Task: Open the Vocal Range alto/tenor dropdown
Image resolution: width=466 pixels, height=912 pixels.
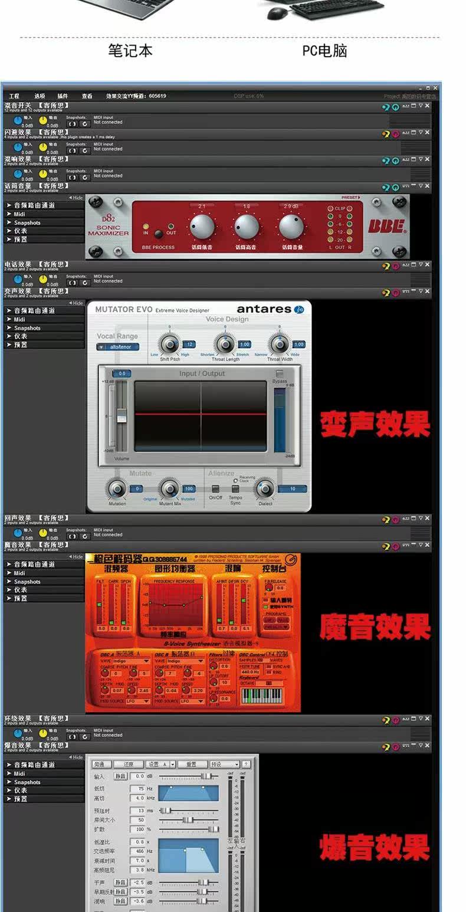Action: [118, 347]
